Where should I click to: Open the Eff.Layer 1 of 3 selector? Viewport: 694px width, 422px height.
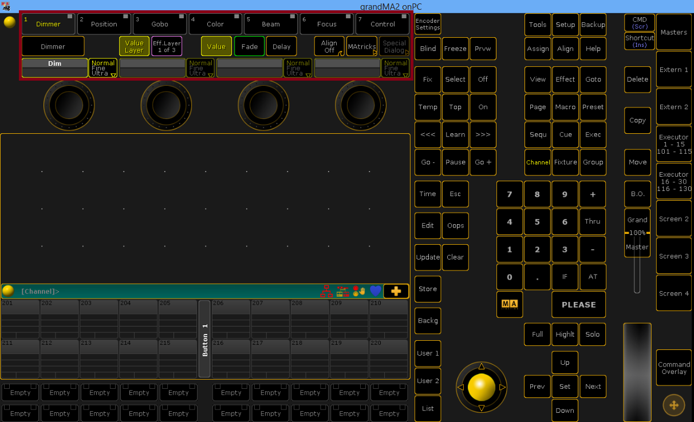(x=167, y=46)
